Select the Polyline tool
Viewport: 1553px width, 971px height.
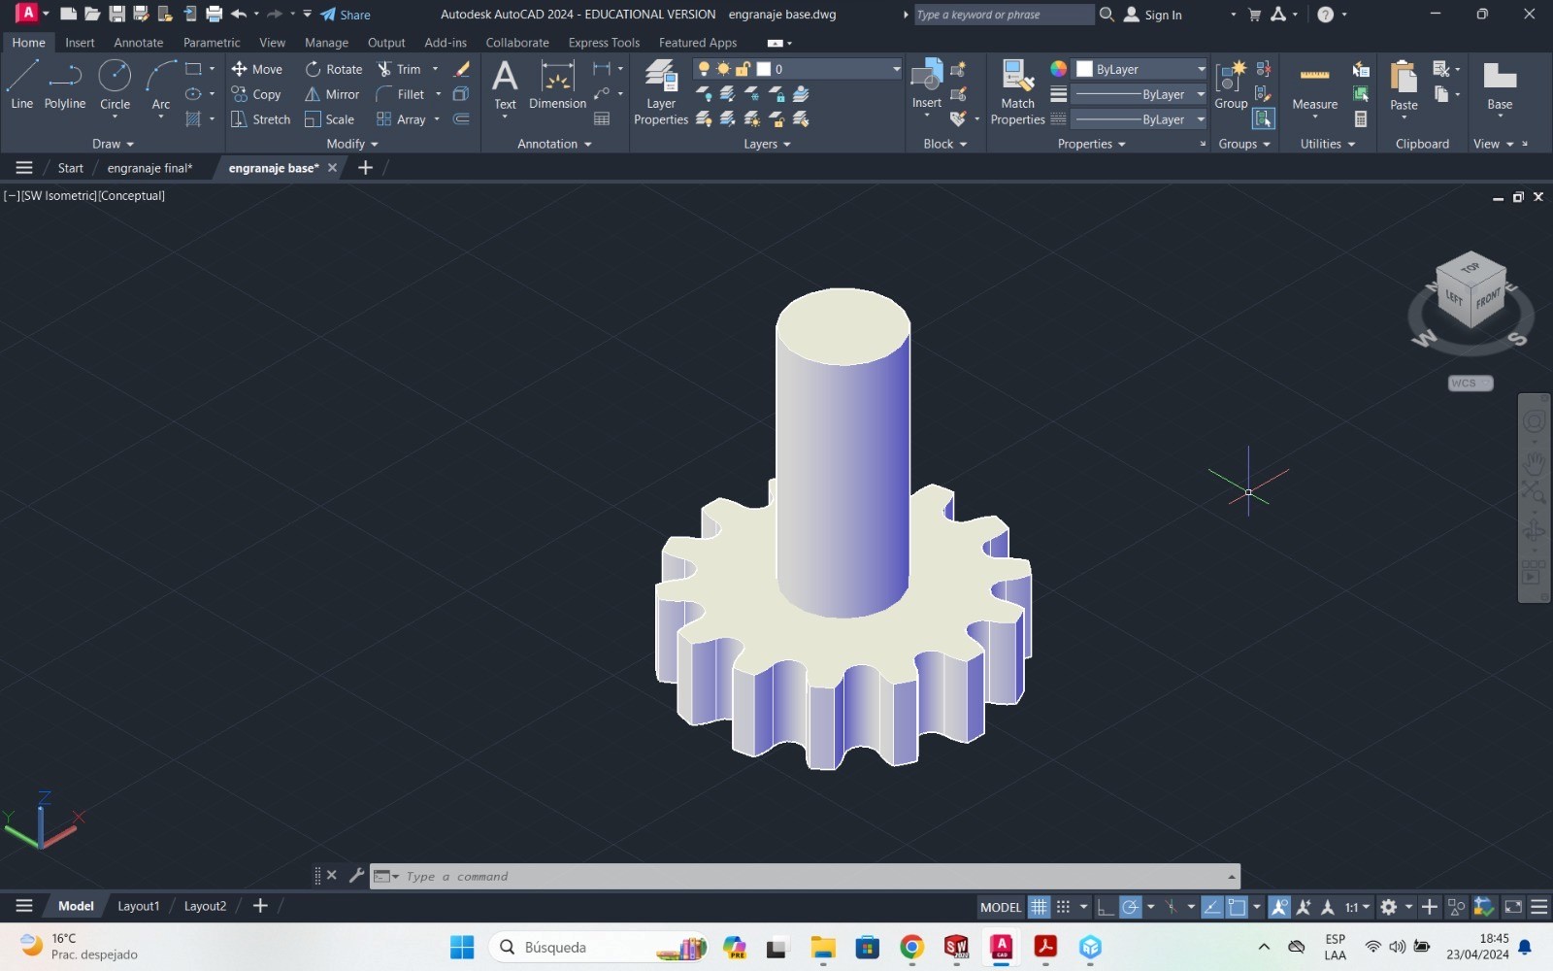tap(65, 84)
